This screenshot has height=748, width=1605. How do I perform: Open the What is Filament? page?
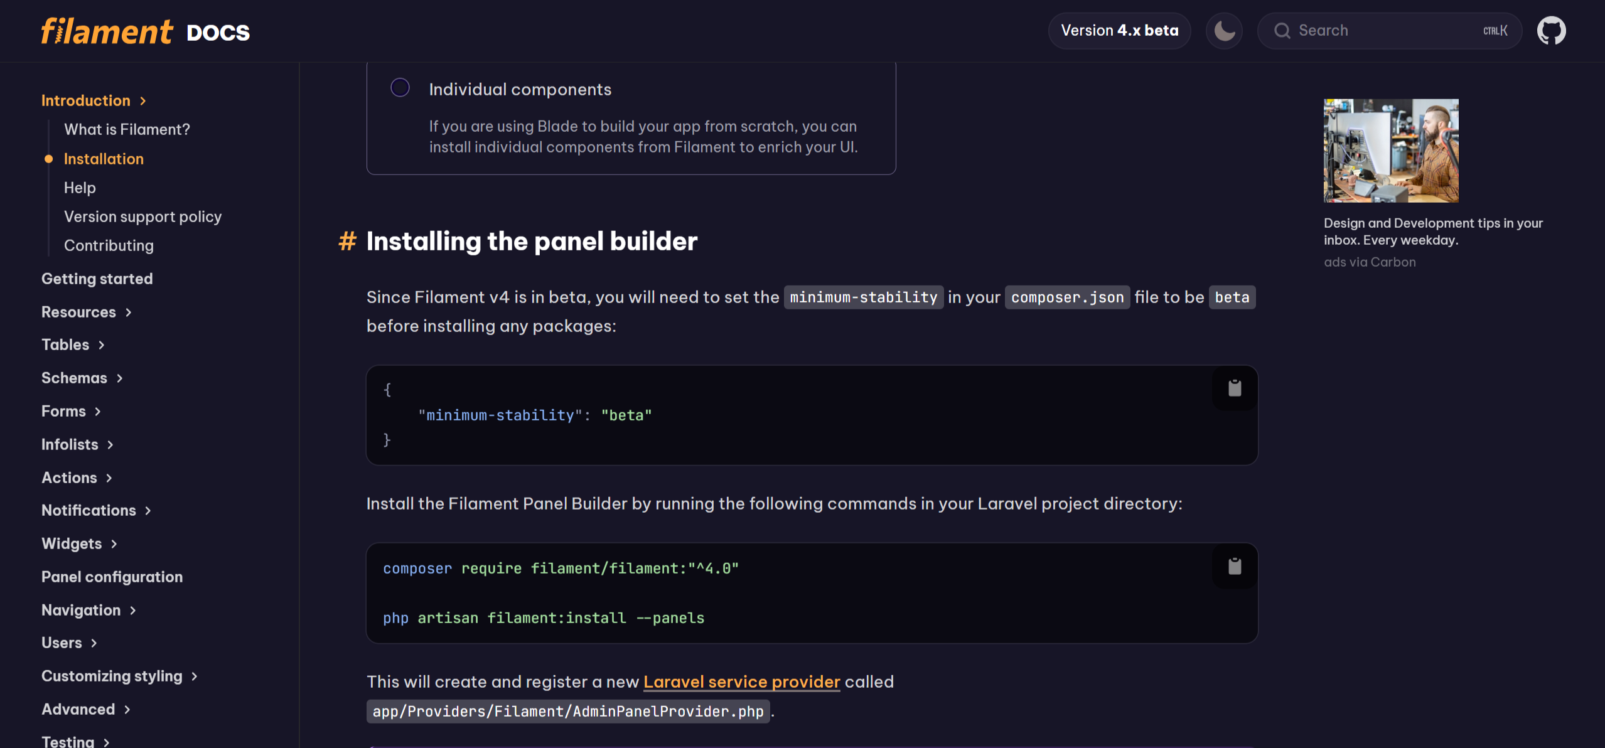(127, 129)
